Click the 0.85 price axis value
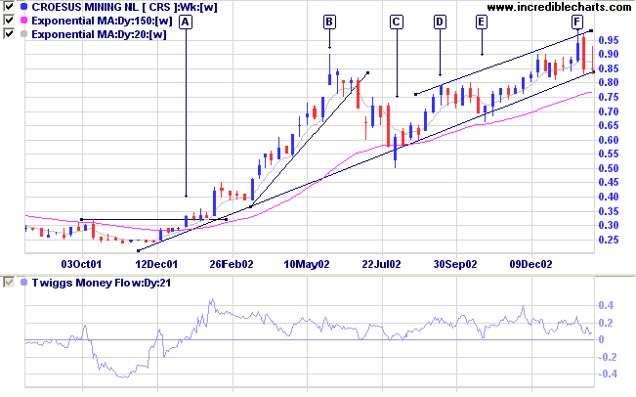 [609, 68]
